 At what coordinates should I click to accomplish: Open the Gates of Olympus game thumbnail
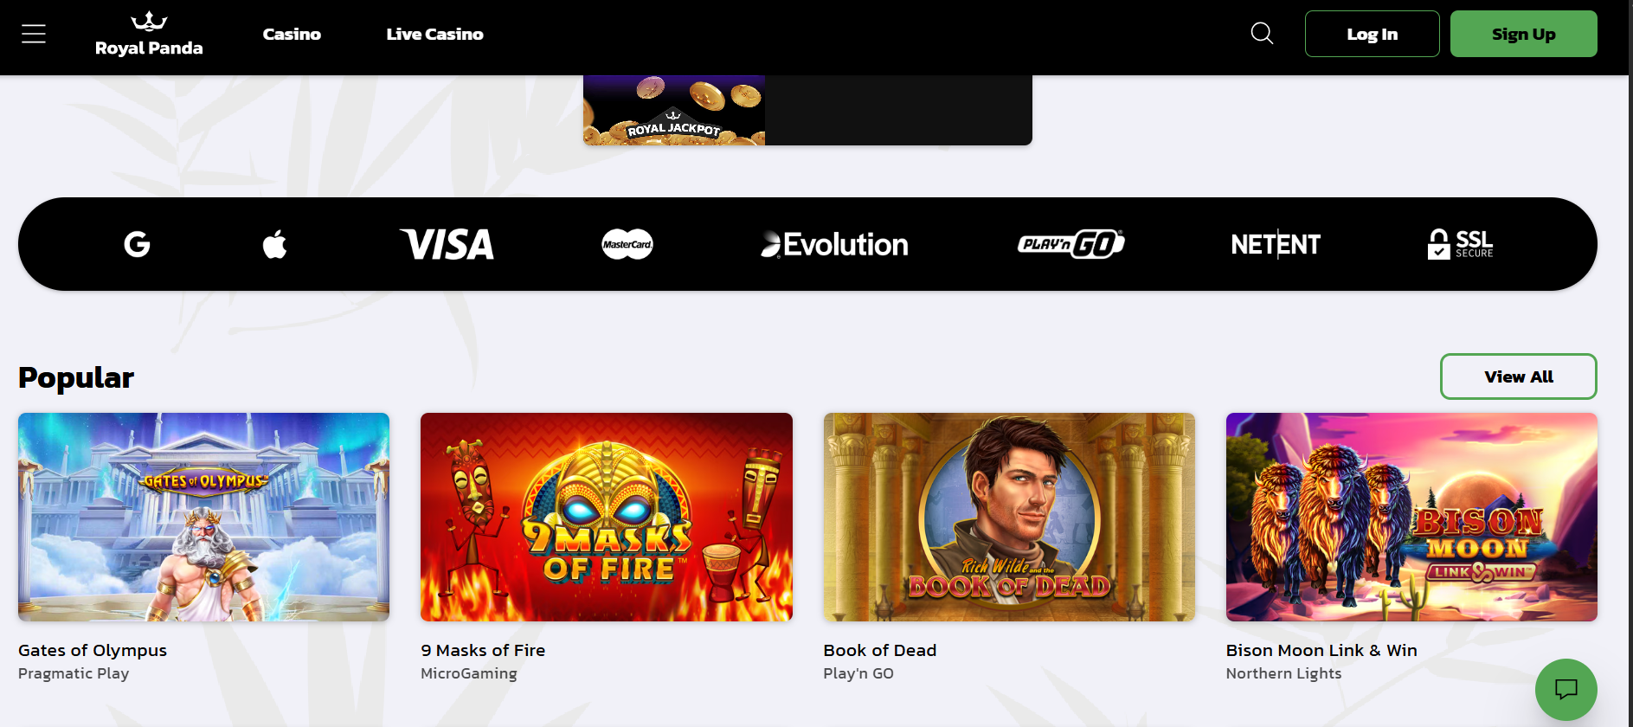click(203, 517)
